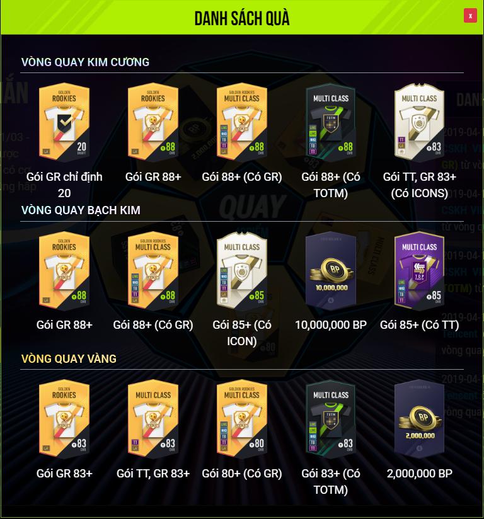
Task: Click Gói GR 88+ card in Kim Cương row
Action: pyautogui.click(x=153, y=122)
